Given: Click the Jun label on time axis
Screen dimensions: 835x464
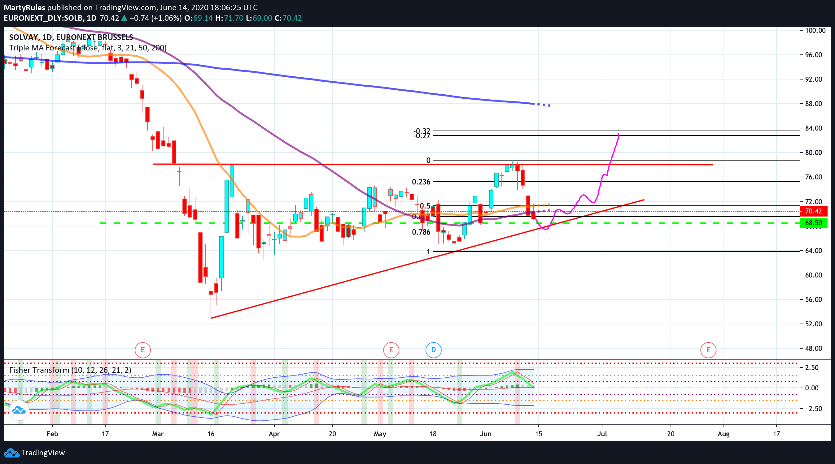Looking at the screenshot, I should pyautogui.click(x=486, y=434).
